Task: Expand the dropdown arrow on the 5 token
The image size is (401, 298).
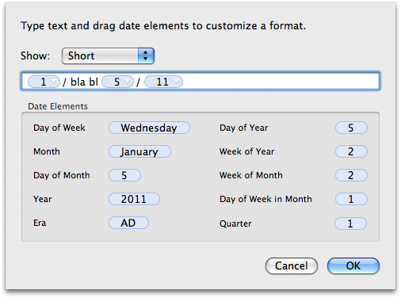Action: tap(128, 82)
